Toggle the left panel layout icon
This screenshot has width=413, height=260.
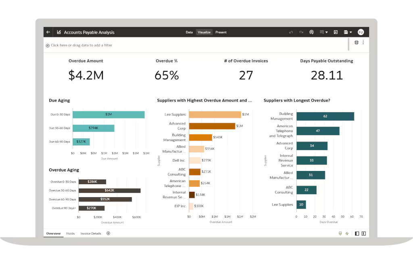tap(357, 233)
